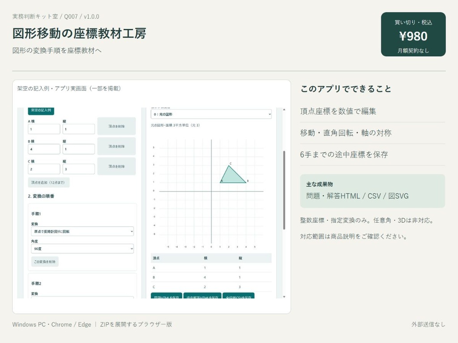Image resolution: width=458 pixels, height=343 pixels.
Task: Add a vertex with 頂点を追加（12点まで）
Action: (x=49, y=183)
